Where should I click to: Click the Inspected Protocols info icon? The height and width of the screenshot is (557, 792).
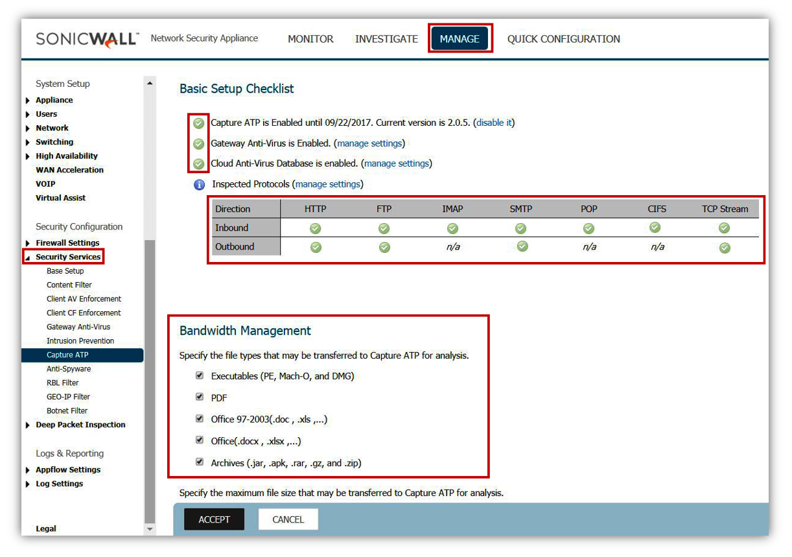coord(200,185)
